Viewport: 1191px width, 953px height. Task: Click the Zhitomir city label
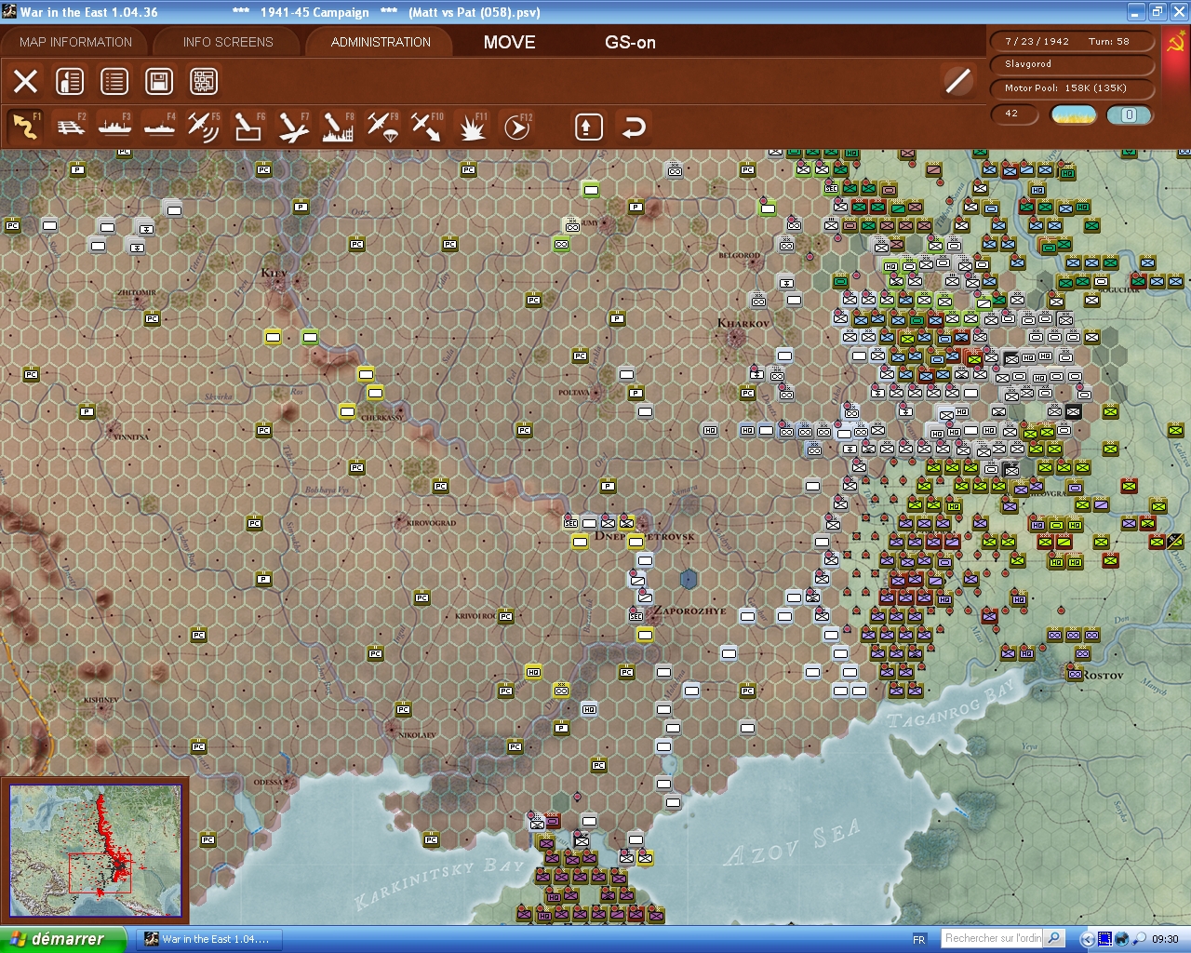pyautogui.click(x=137, y=293)
